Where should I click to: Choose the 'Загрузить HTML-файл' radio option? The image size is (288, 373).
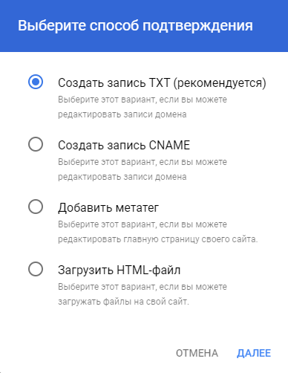pos(36,269)
